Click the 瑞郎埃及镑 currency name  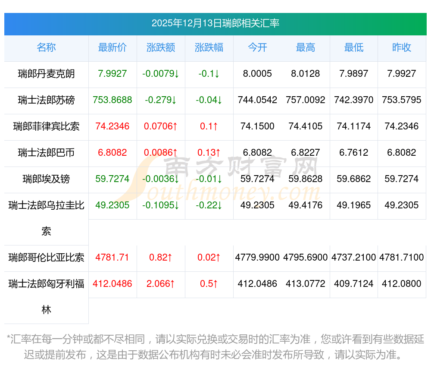(46, 179)
